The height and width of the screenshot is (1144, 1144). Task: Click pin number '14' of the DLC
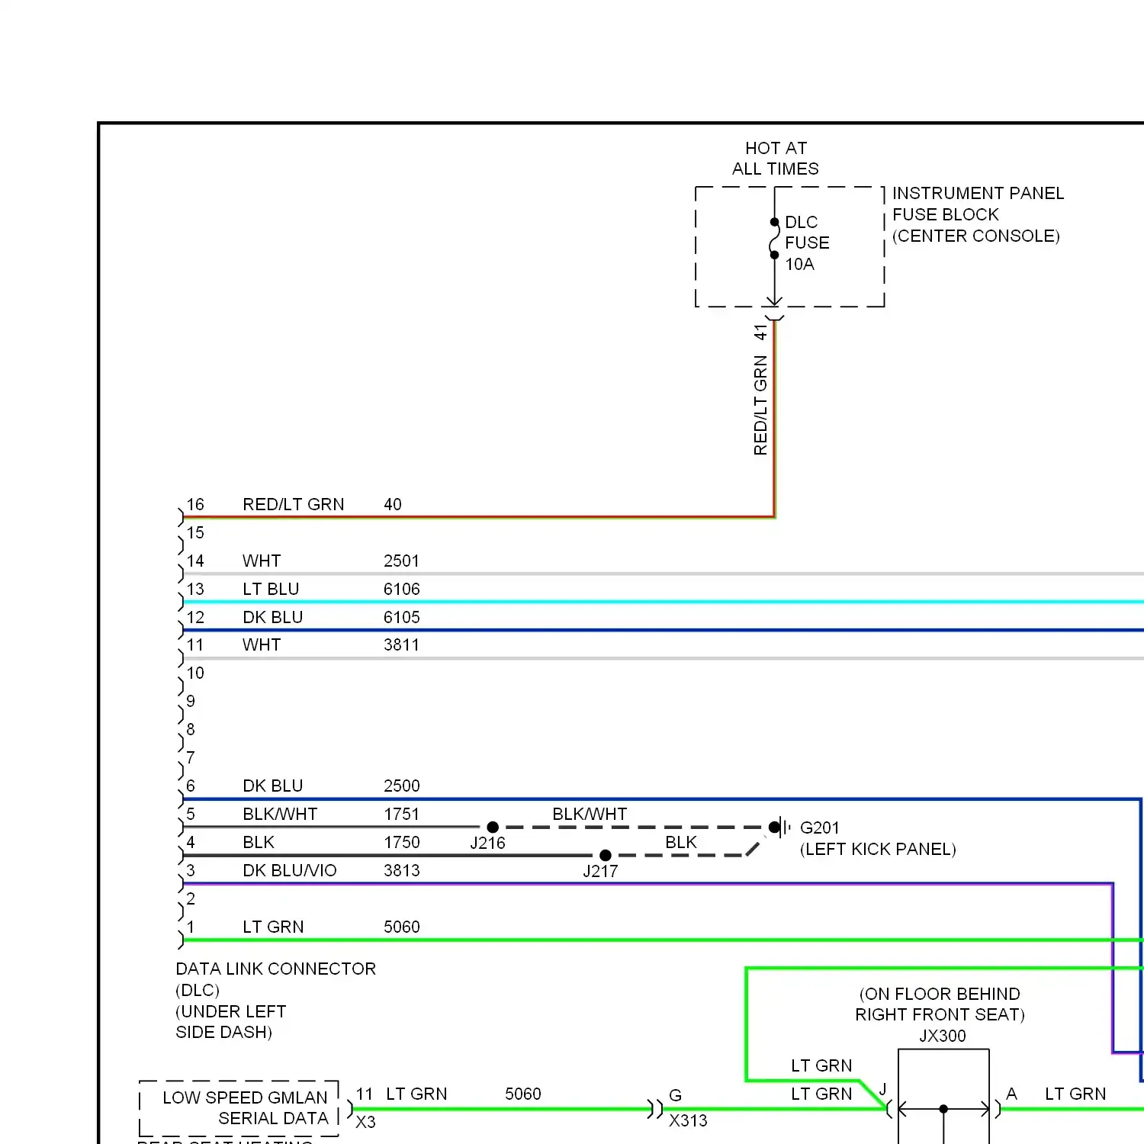[x=195, y=561]
